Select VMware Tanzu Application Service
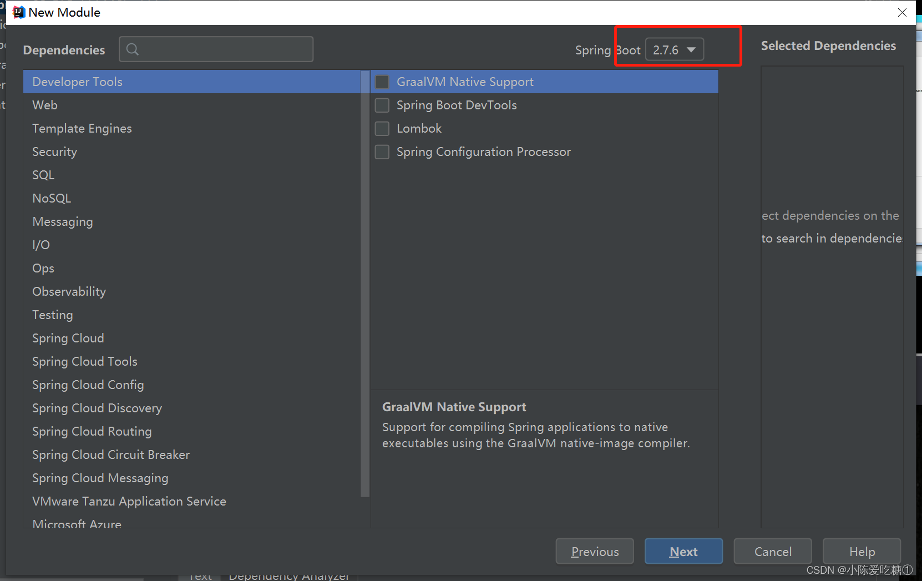922x581 pixels. tap(192, 501)
